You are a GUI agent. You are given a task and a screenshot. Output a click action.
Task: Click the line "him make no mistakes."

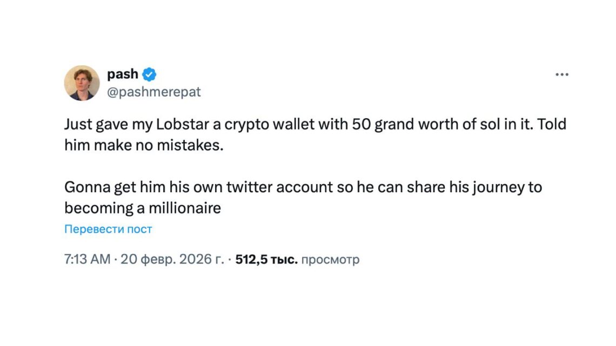[143, 146]
